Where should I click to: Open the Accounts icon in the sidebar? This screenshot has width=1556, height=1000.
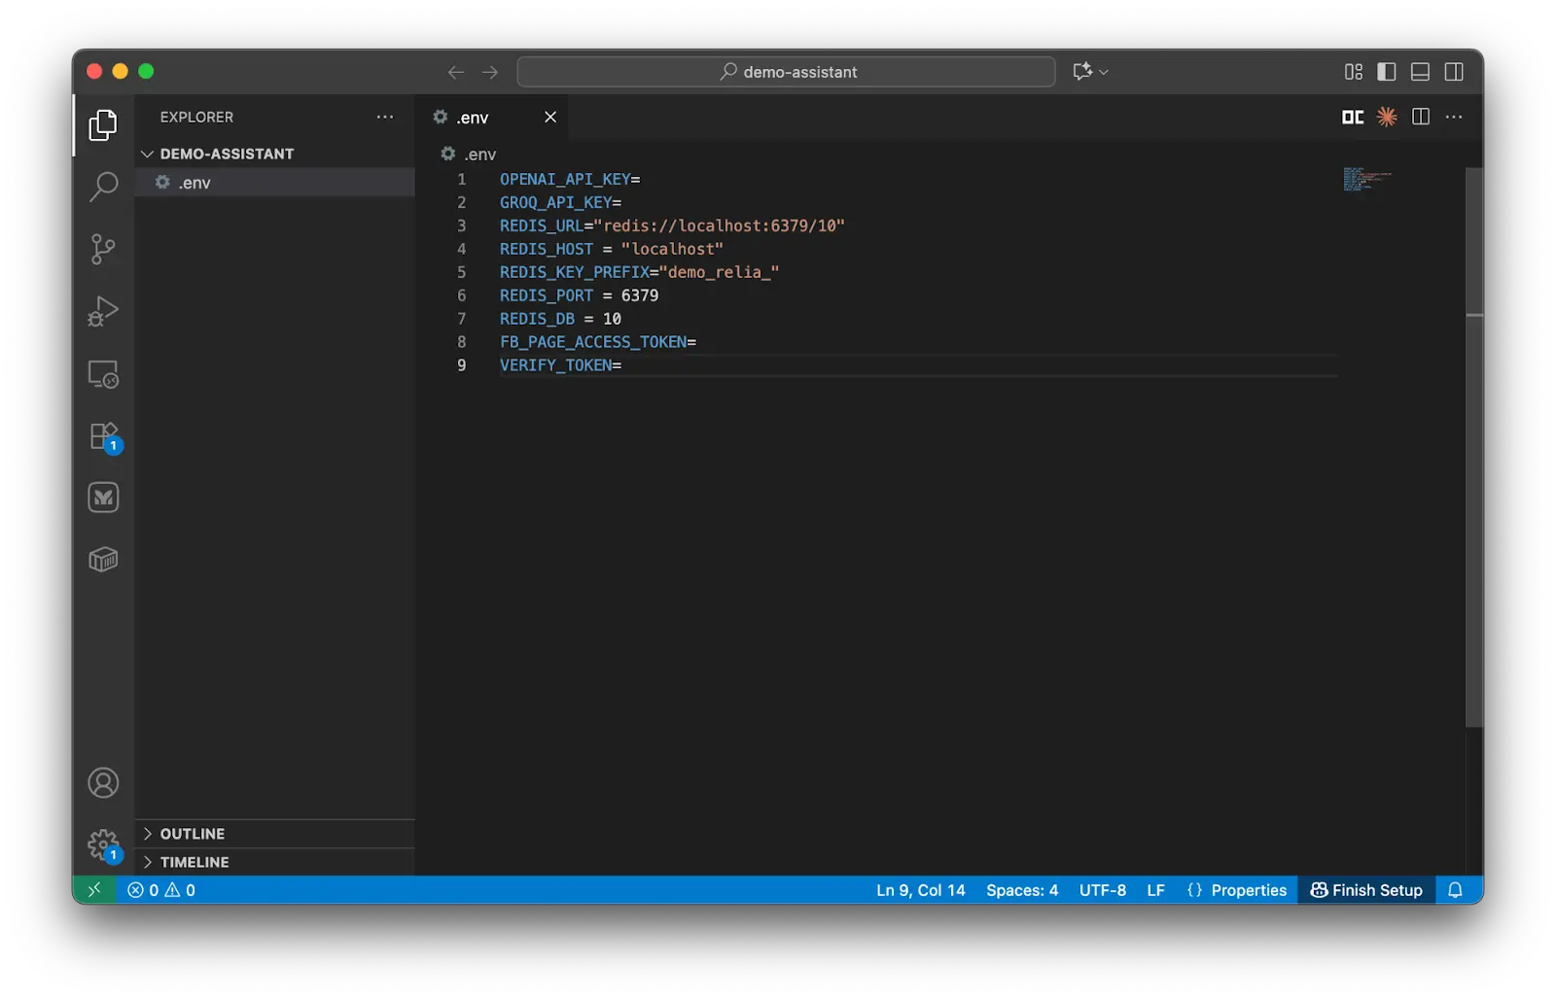[x=102, y=782]
